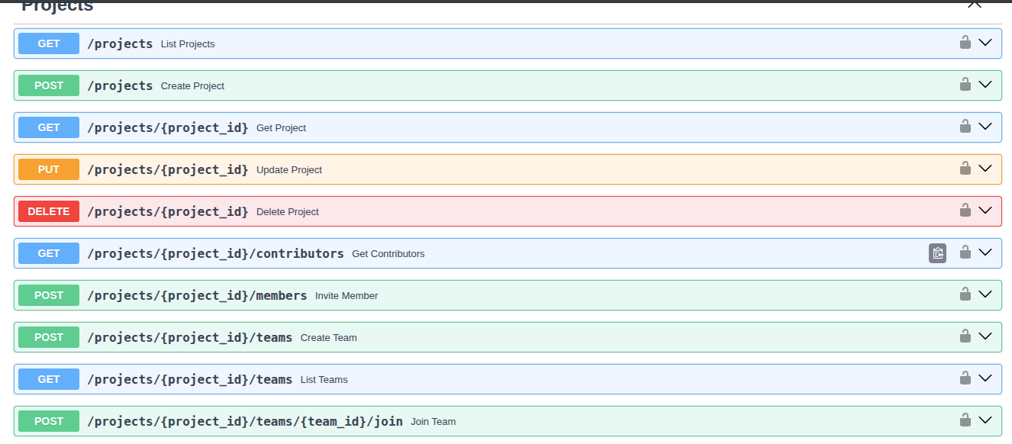The image size is (1012, 444).
Task: Expand the Delete Project endpoint chevron
Action: 985,211
